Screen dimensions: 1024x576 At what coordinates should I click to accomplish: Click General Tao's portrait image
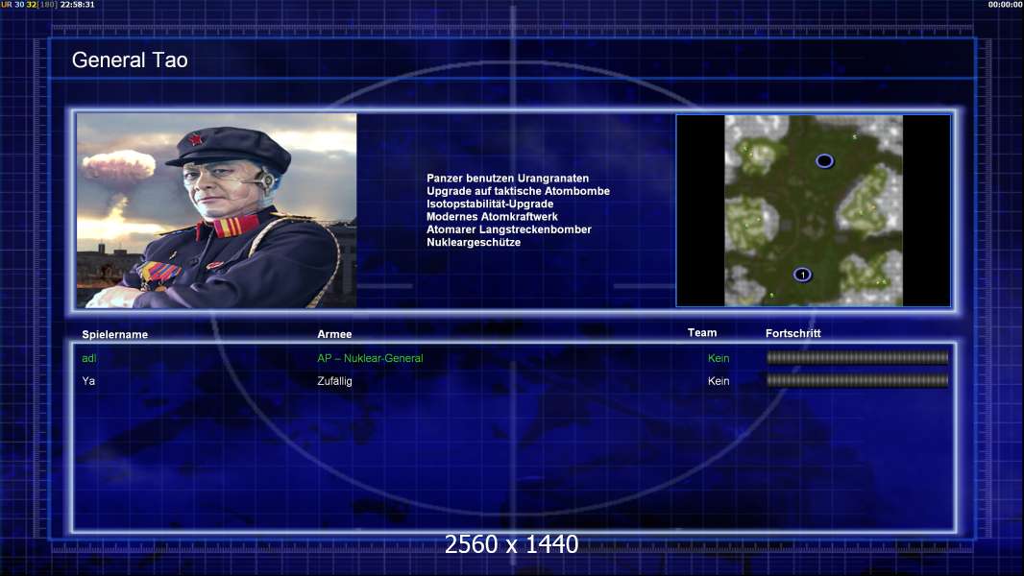(217, 210)
